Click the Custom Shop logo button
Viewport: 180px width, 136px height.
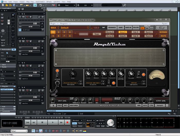click(162, 28)
